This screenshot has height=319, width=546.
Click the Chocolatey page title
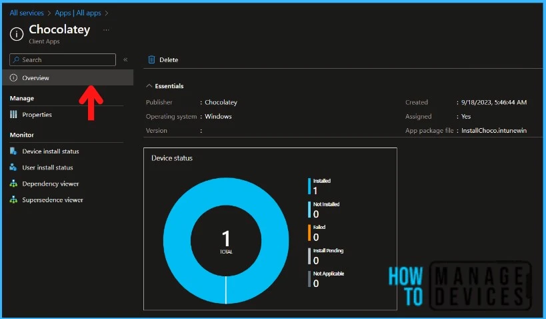coord(59,29)
